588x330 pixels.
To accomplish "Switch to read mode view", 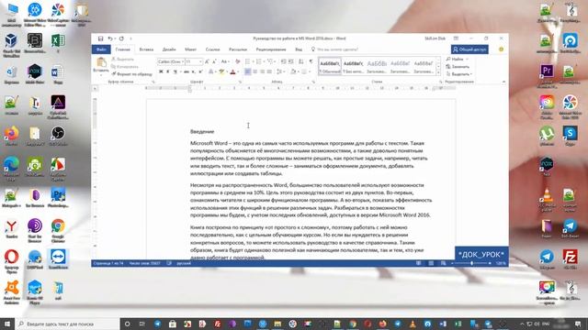I will click(419, 263).
